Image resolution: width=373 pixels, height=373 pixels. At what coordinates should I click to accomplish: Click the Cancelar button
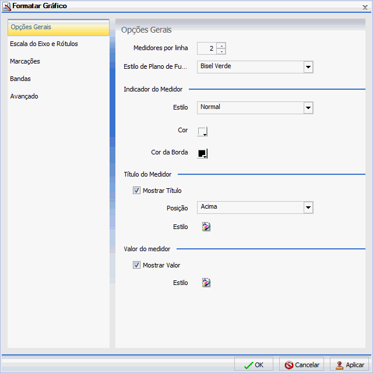(301, 365)
